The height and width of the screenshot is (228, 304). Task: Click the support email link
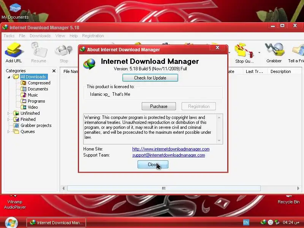click(x=168, y=155)
